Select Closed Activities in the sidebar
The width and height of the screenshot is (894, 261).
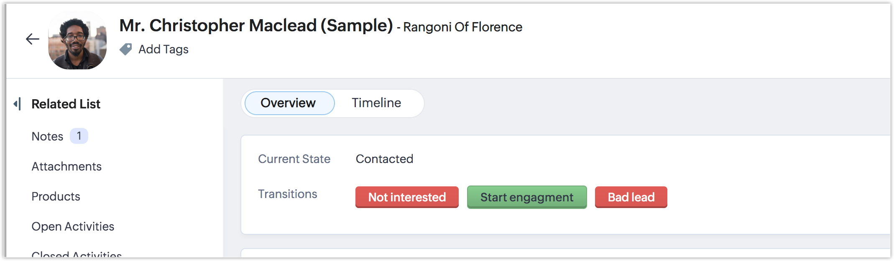point(77,254)
